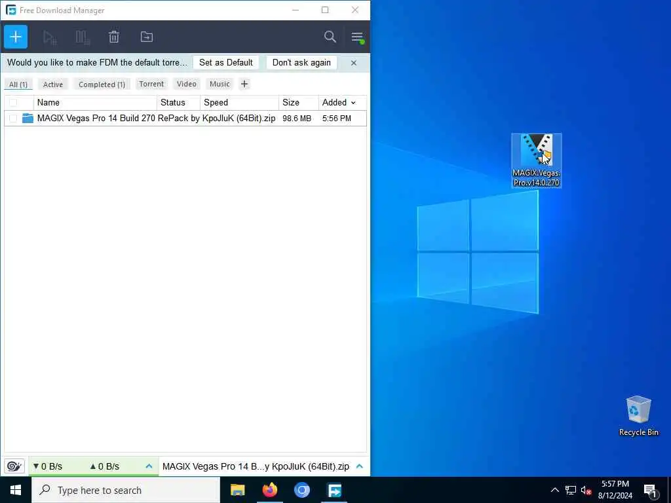Add a new tag filter with plus
This screenshot has width=671, height=503.
pos(244,84)
